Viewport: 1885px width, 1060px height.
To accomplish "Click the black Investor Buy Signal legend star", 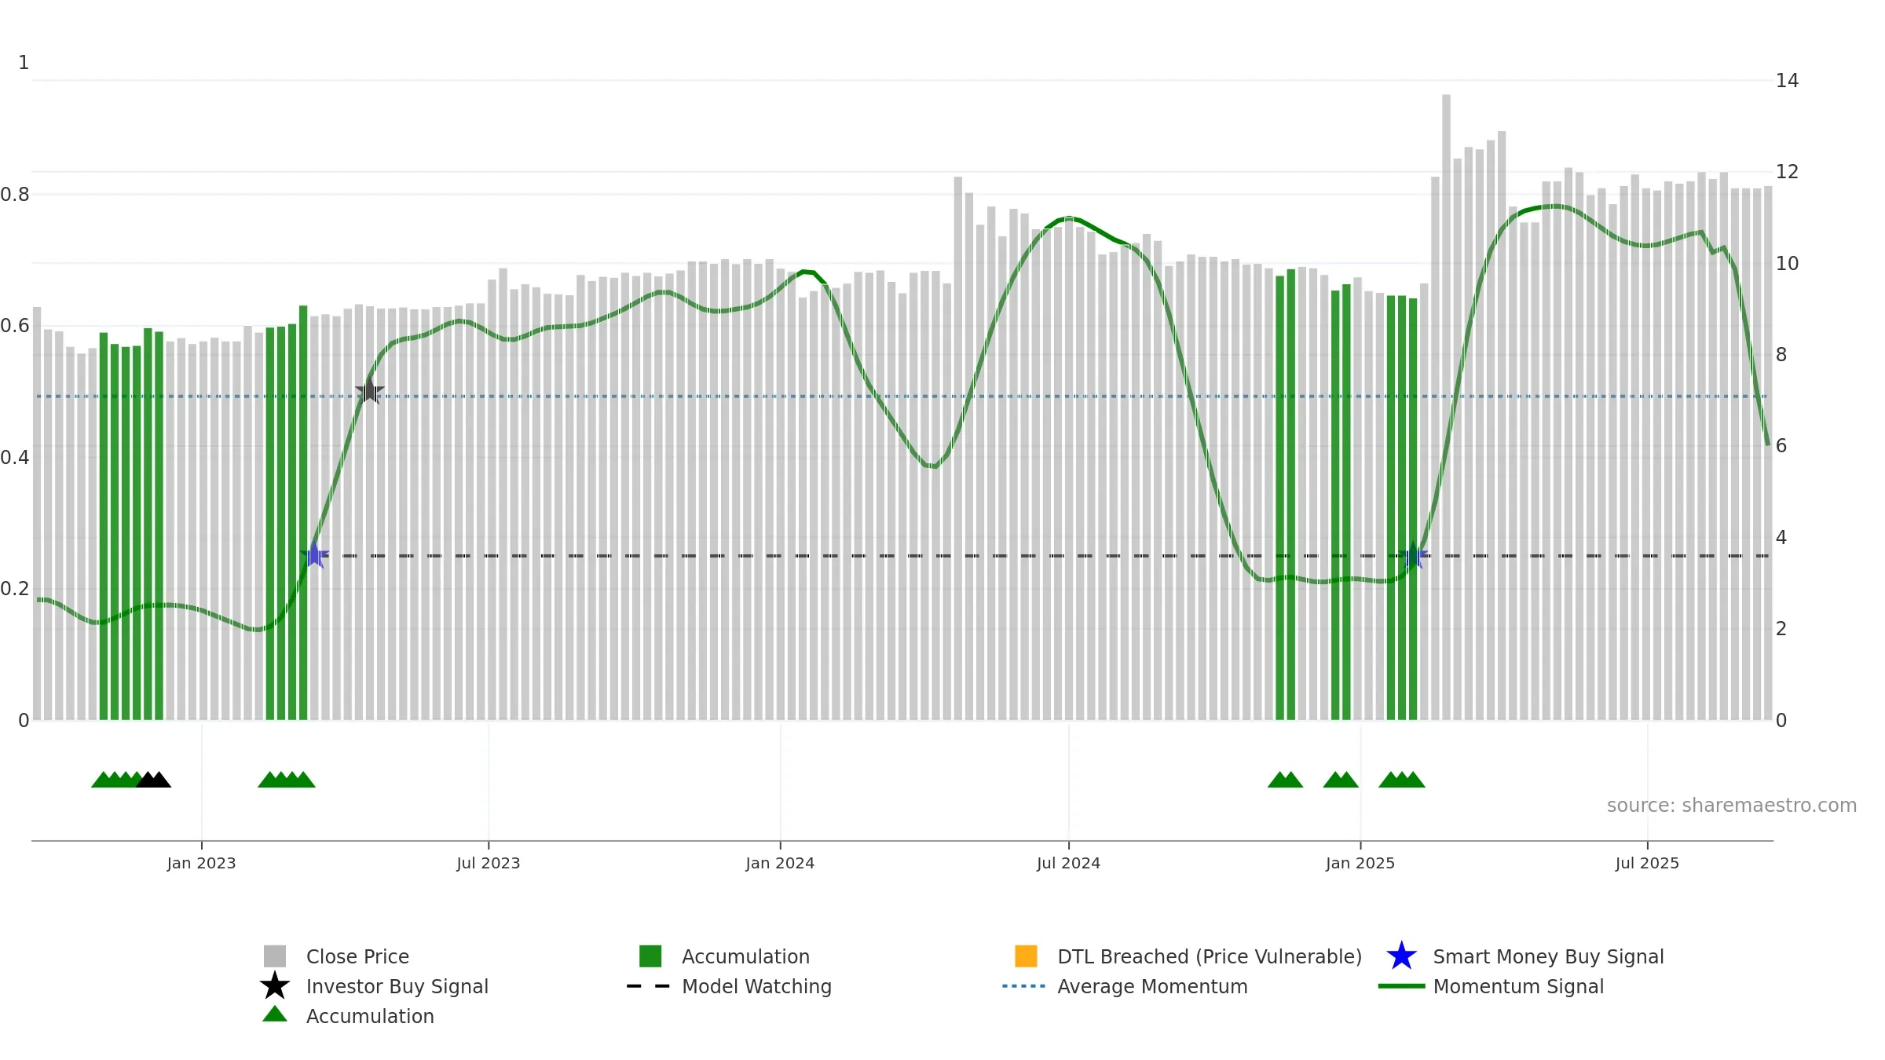I will pyautogui.click(x=274, y=985).
